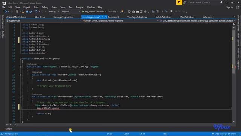Click the split editor icon above scrollbar
Viewport: 241px width, 136px height.
pos(233,24)
